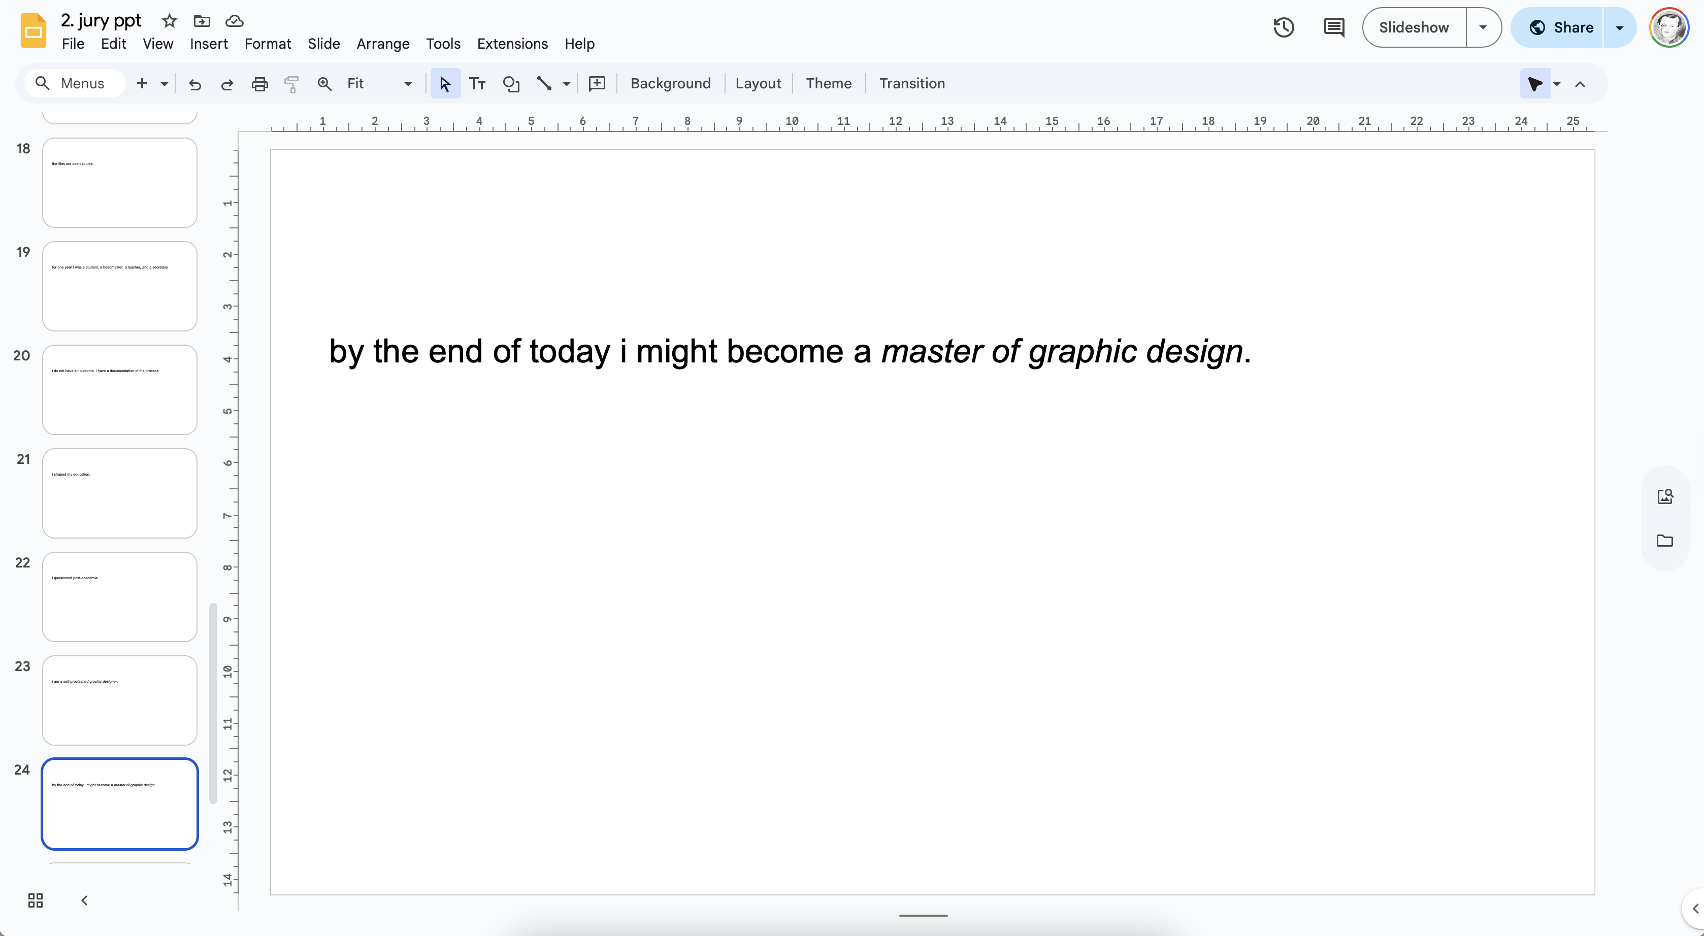Viewport: 1704px width, 936px height.
Task: Star the jury ppt document
Action: [x=170, y=21]
